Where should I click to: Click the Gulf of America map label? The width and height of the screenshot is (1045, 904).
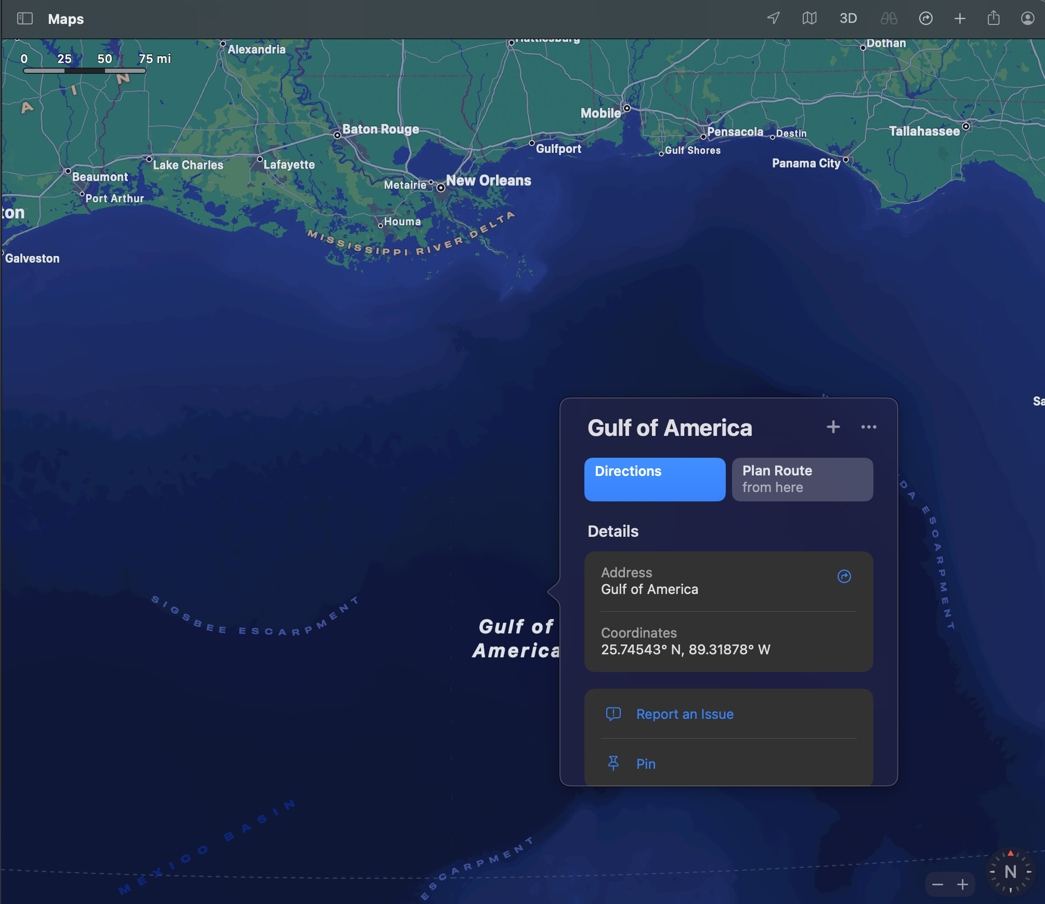coord(516,638)
